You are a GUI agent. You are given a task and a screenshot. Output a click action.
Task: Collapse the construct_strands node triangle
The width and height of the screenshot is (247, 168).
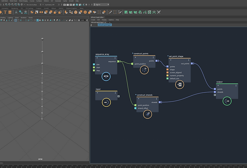click(x=138, y=99)
